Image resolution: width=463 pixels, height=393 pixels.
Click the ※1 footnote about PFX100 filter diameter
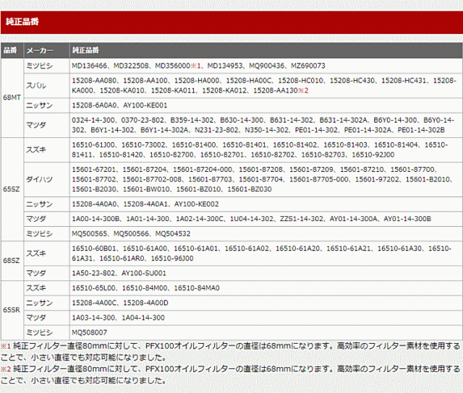230,352
